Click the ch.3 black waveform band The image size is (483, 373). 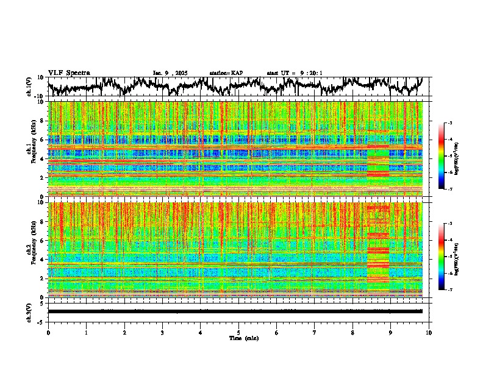coord(235,311)
